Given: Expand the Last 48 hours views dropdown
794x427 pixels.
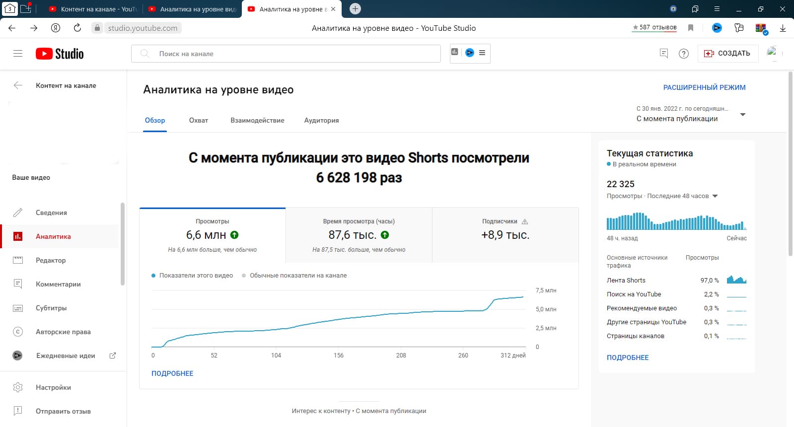Looking at the screenshot, I should [715, 196].
